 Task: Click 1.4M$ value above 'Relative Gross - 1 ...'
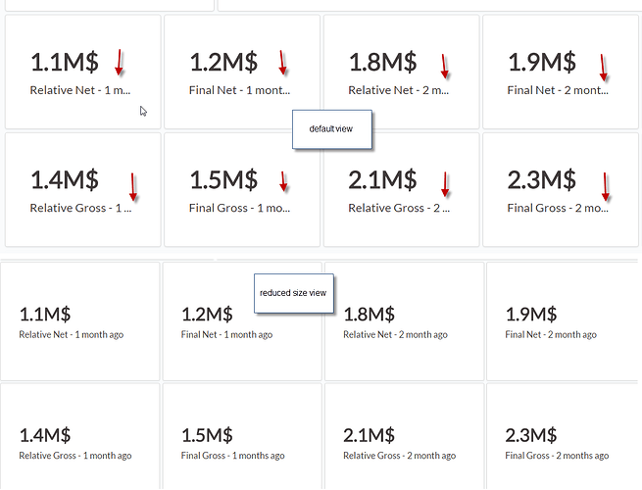click(x=65, y=180)
